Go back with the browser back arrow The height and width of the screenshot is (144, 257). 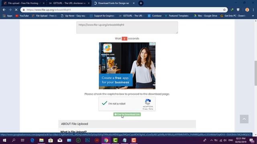pos(4,10)
